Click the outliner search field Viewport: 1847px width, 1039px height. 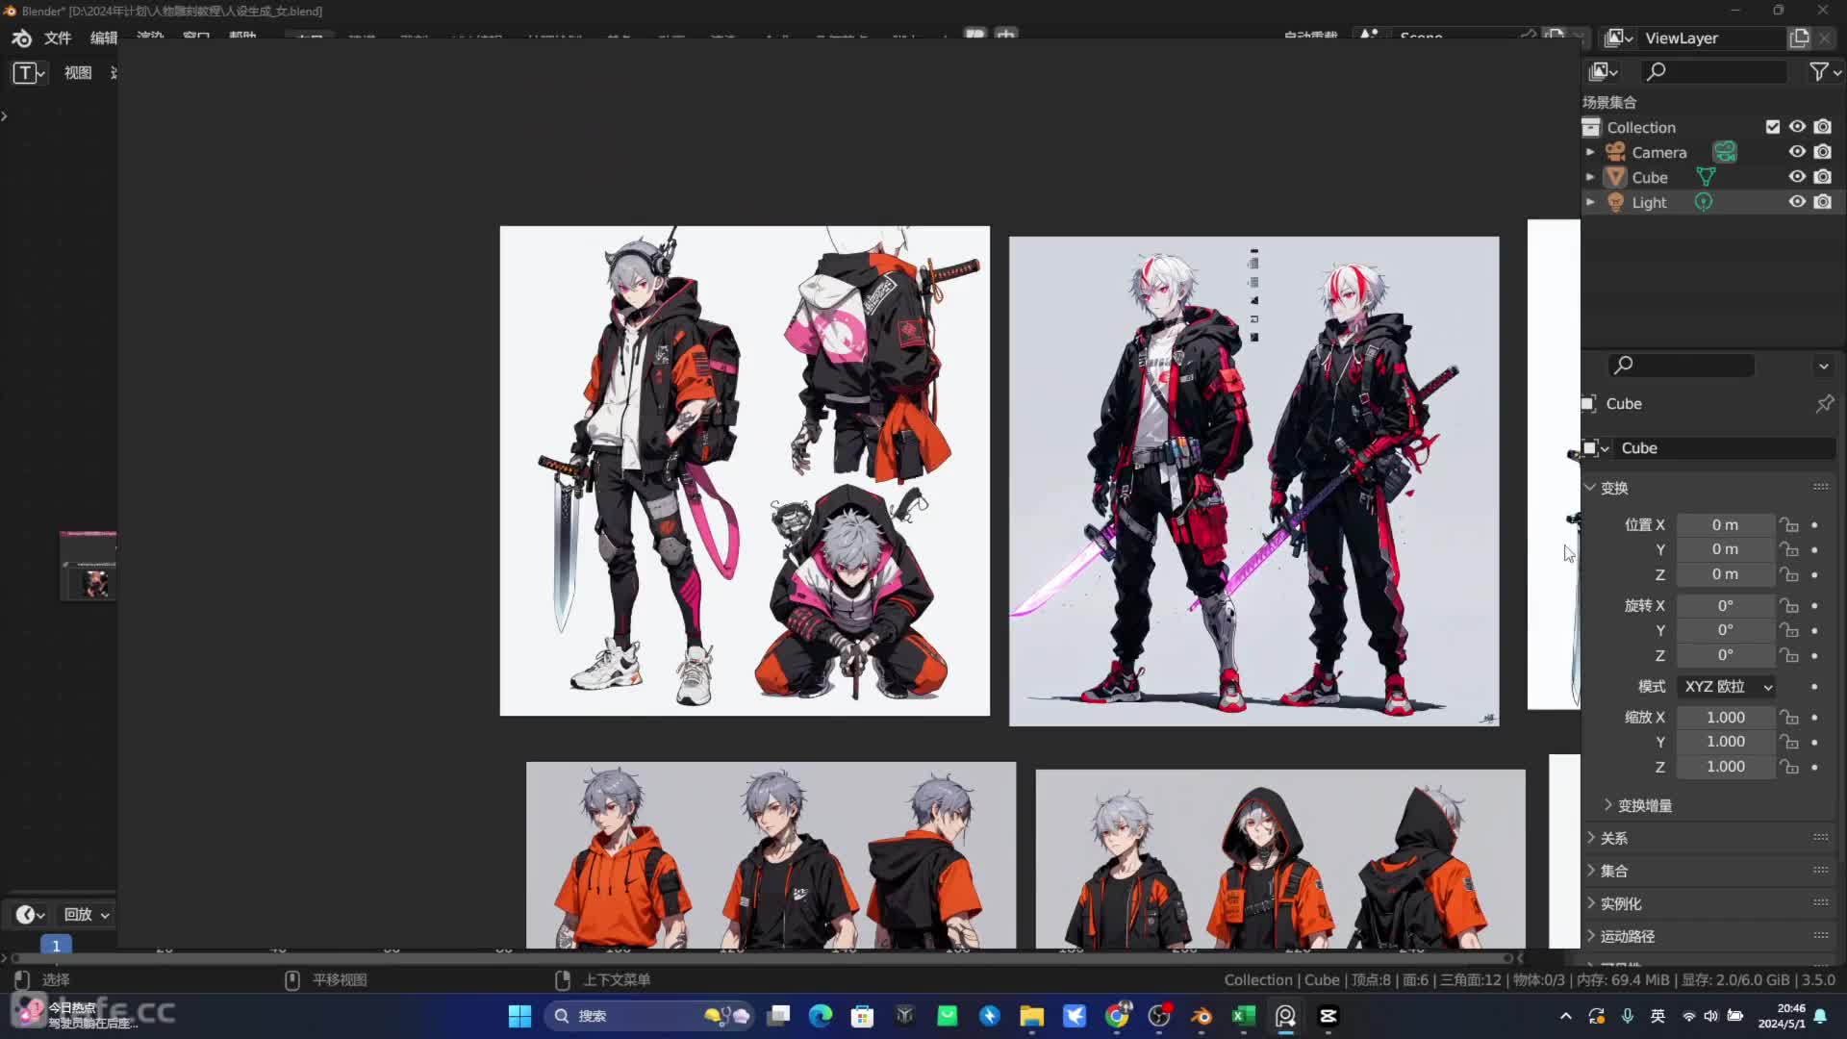click(1714, 71)
